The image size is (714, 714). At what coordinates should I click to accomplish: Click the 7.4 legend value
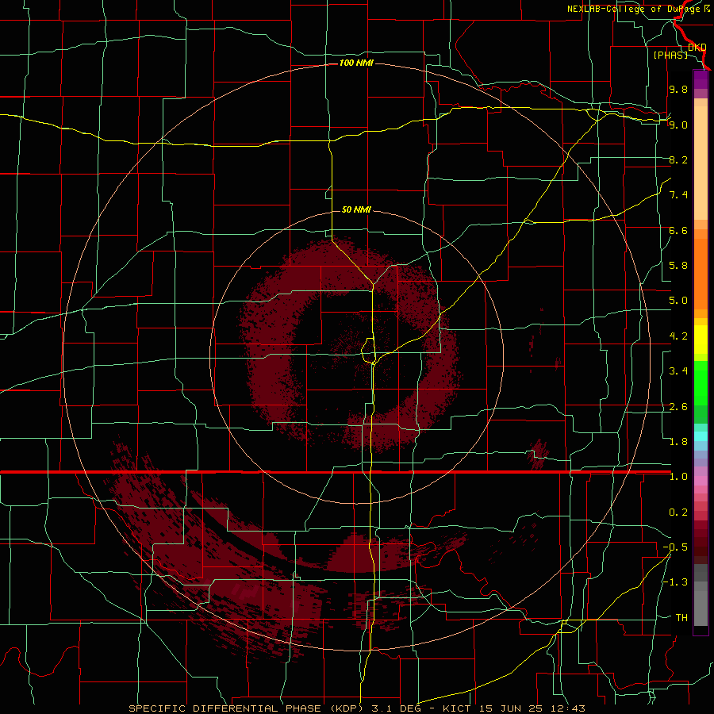(678, 195)
